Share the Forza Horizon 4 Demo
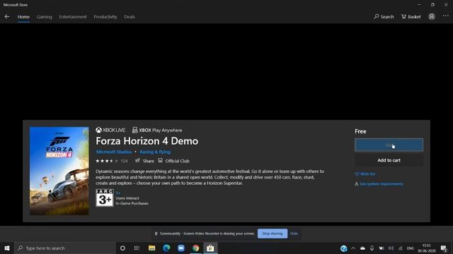The height and width of the screenshot is (254, 453). [x=144, y=161]
